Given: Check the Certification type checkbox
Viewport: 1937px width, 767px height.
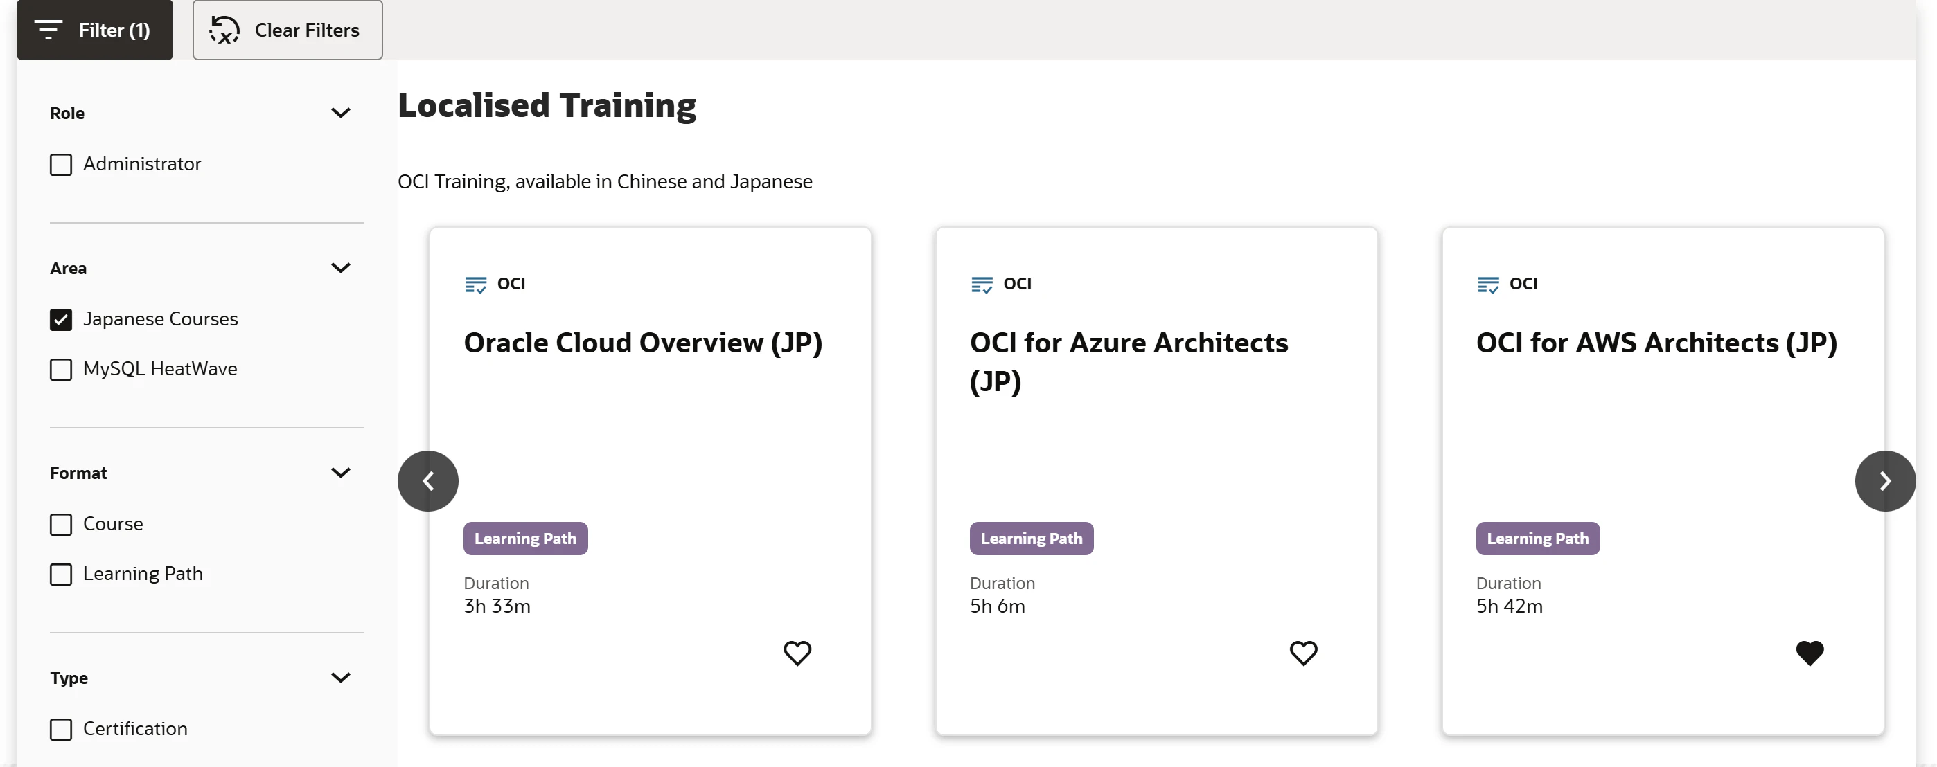Looking at the screenshot, I should [x=61, y=730].
